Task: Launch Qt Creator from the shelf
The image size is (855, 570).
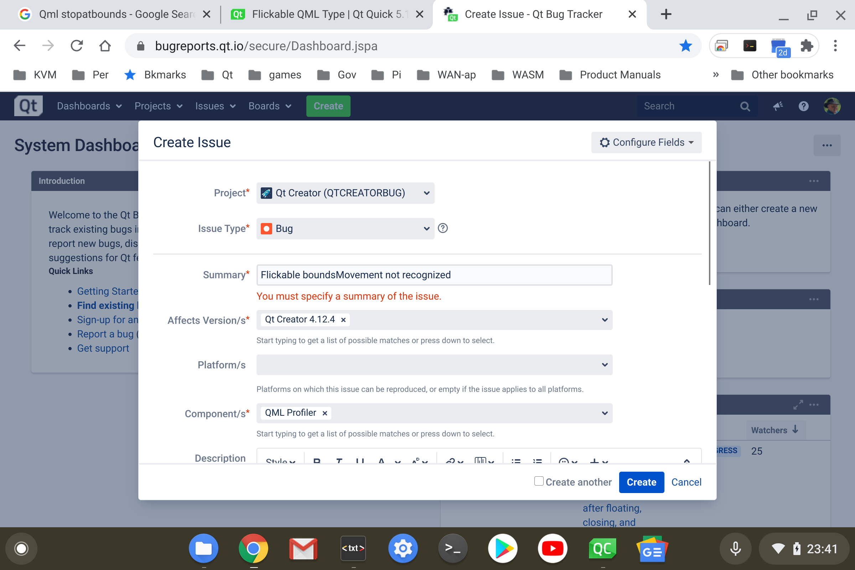Action: pyautogui.click(x=602, y=548)
